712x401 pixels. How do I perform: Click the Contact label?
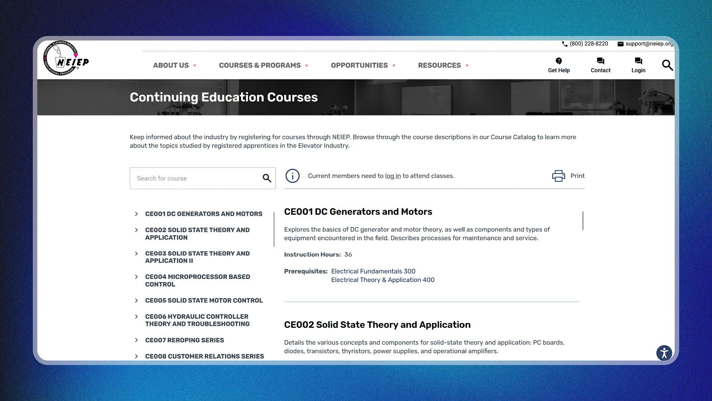(601, 70)
